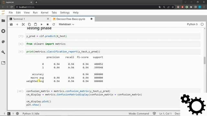
Task: Run the selected cell with the play icon
Action: click(42, 24)
